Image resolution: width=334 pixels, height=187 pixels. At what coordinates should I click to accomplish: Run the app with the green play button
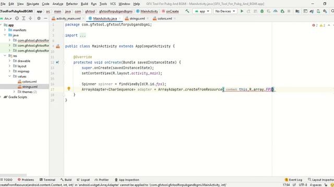pos(242,11)
